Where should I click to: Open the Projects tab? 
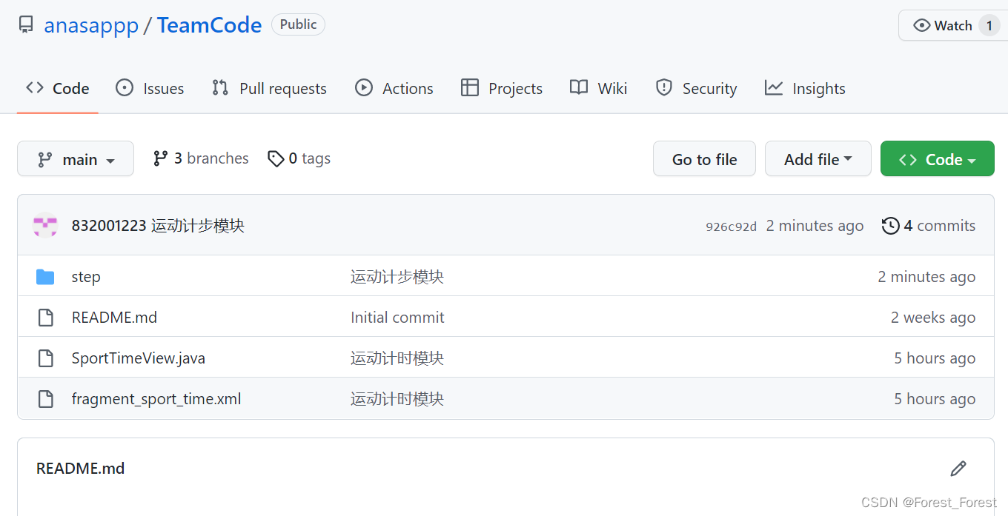coord(502,88)
